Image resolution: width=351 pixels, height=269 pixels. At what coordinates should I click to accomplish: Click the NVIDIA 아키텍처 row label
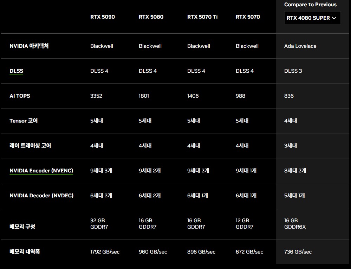pos(29,46)
